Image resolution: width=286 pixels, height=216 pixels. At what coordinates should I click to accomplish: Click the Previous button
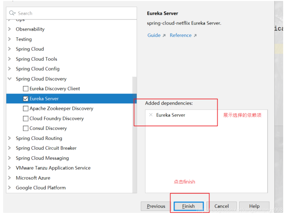point(156,206)
